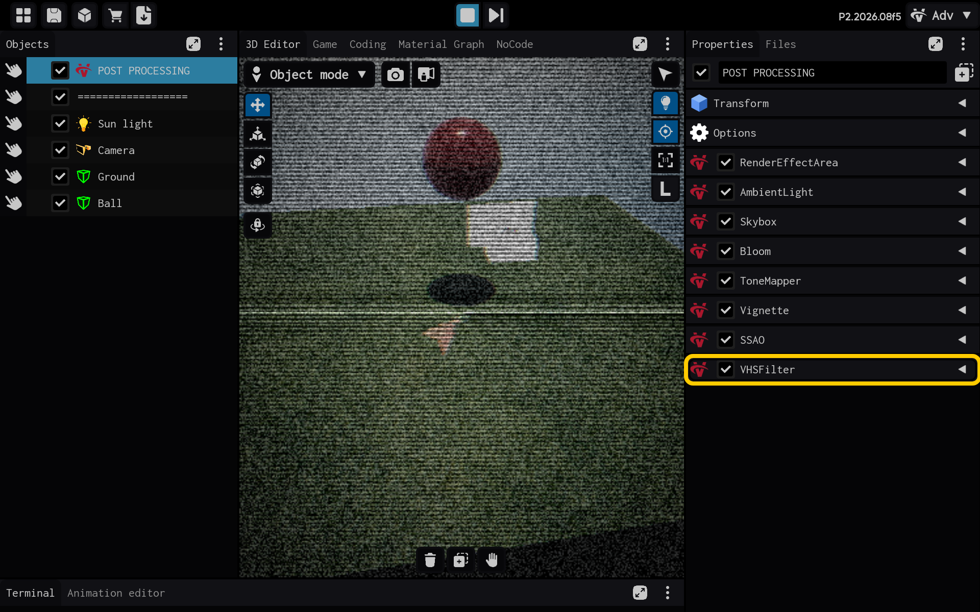Toggle the target focus icon

pyautogui.click(x=665, y=132)
